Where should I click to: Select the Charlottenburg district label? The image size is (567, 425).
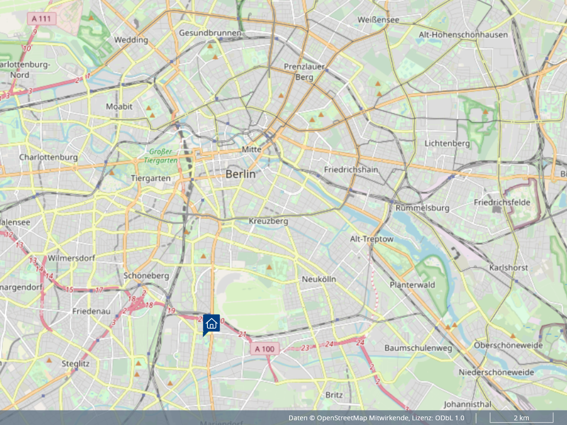point(48,157)
